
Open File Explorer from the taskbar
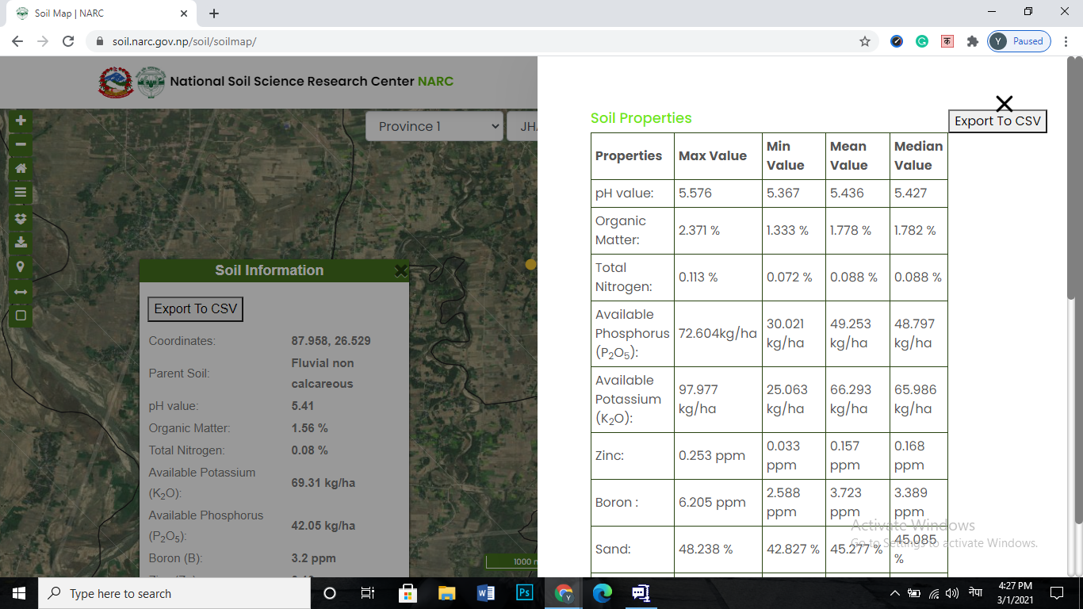[x=446, y=593]
